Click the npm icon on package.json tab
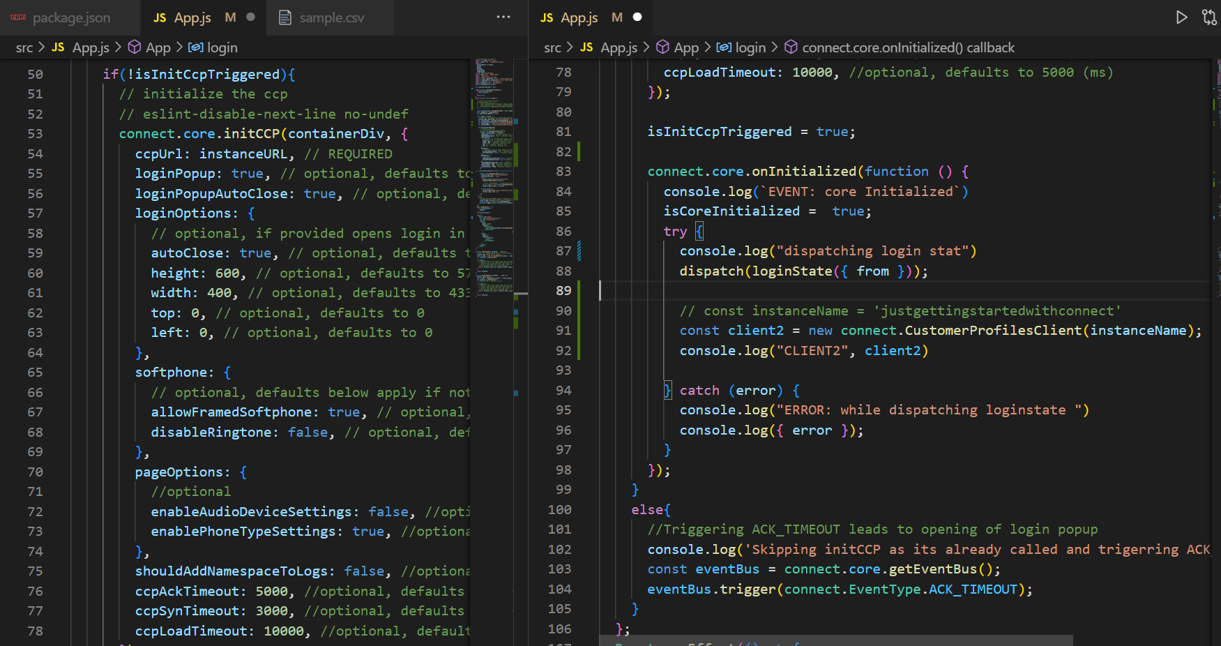1221x646 pixels. point(17,17)
